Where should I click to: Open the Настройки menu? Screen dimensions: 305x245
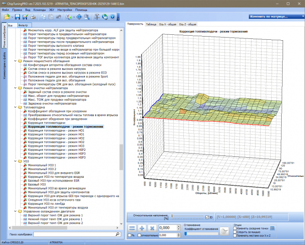[x=64, y=10]
